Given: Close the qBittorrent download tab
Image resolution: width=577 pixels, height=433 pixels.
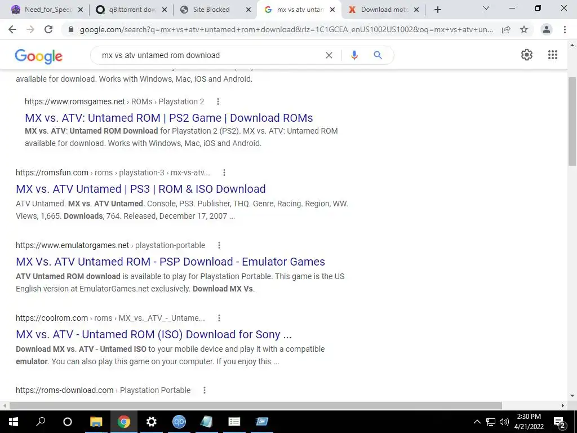Looking at the screenshot, I should [x=165, y=10].
